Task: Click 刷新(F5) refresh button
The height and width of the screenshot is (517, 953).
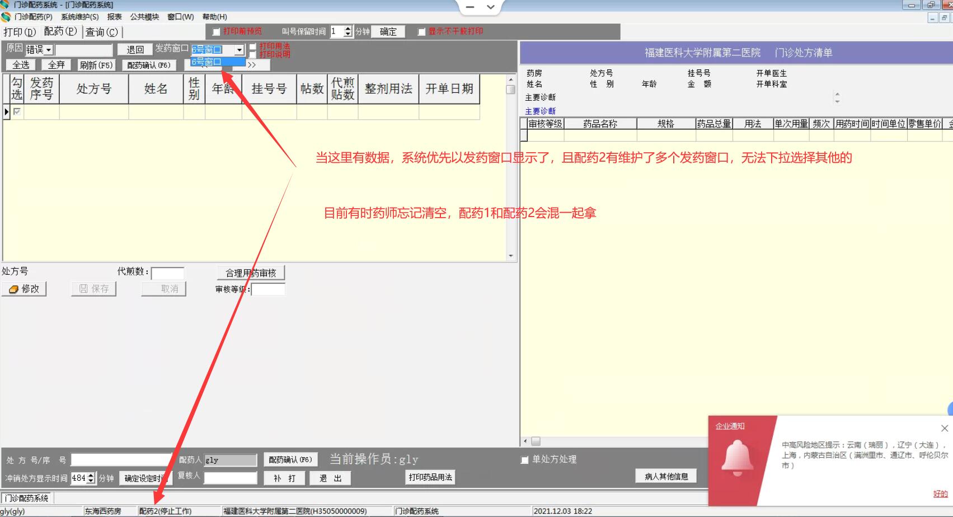Action: (x=96, y=65)
